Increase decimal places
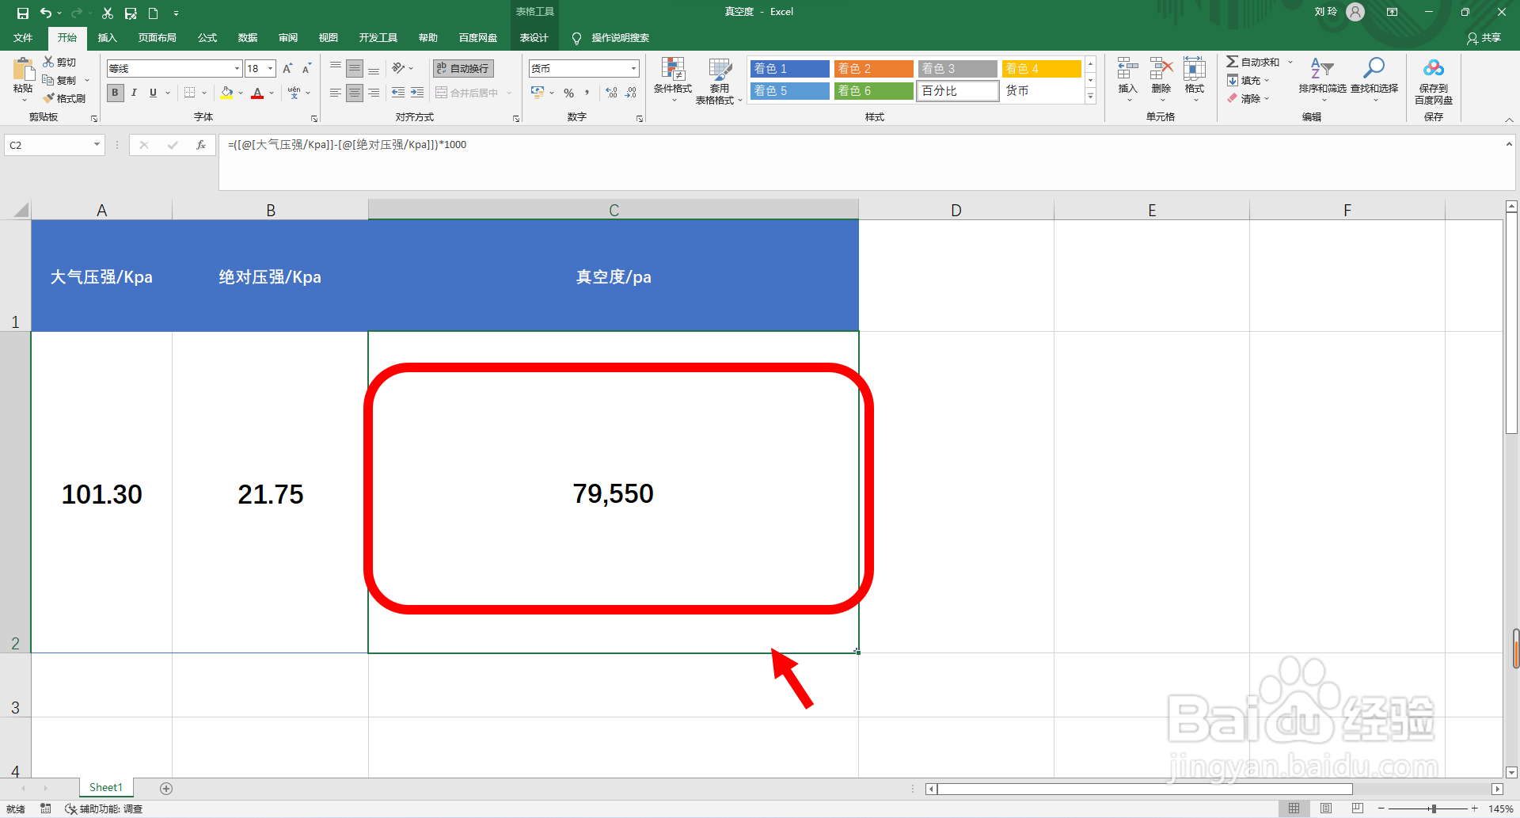Viewport: 1520px width, 818px height. (611, 93)
